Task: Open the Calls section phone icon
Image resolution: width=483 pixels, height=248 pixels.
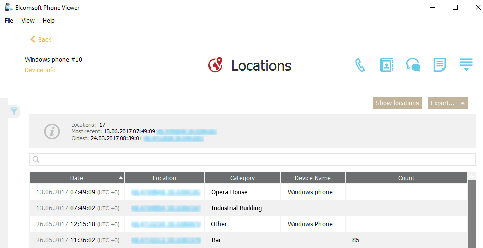Action: click(x=360, y=65)
